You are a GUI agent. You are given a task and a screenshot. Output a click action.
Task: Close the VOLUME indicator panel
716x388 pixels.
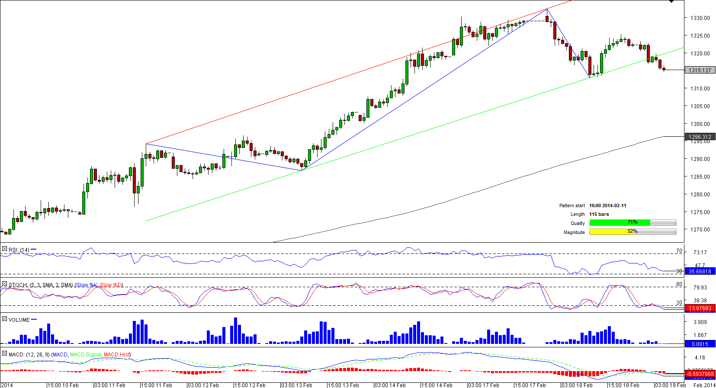4,319
